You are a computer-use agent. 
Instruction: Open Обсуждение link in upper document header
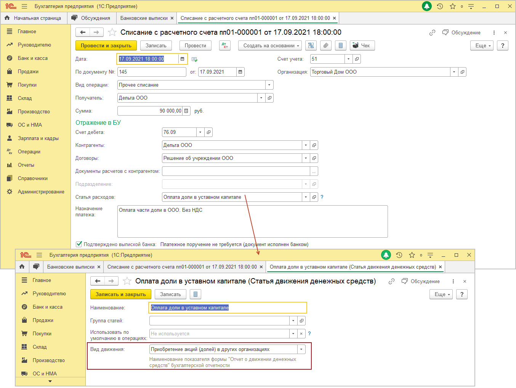pyautogui.click(x=462, y=33)
